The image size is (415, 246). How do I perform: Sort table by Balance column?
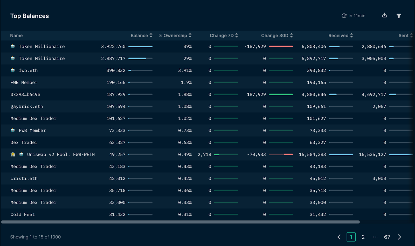point(141,35)
